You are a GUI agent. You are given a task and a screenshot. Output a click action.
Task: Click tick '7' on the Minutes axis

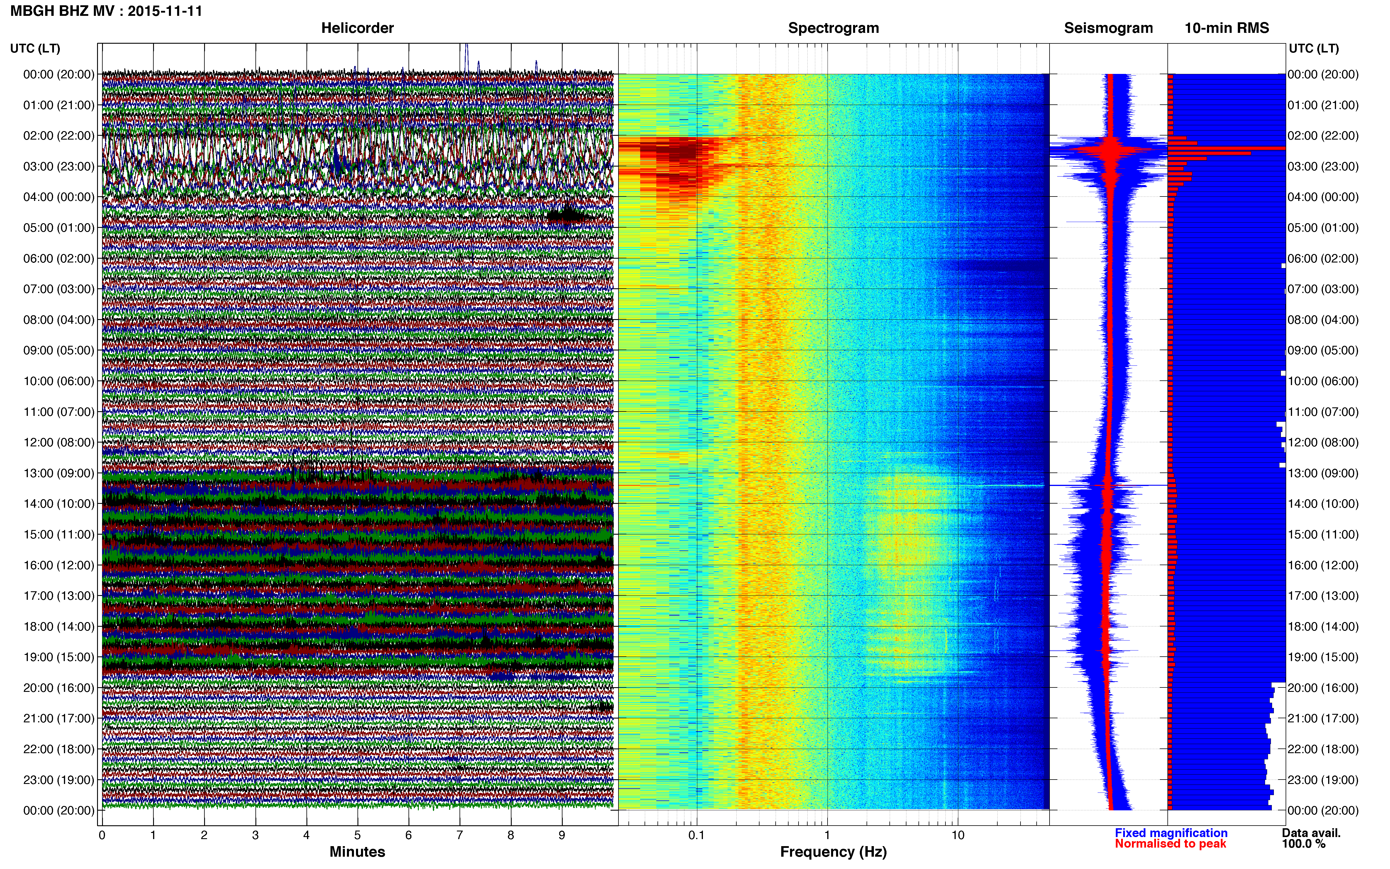[x=460, y=835]
